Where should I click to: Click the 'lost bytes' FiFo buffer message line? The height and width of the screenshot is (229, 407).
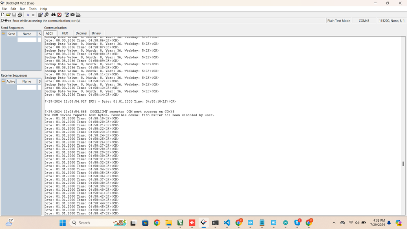click(129, 115)
